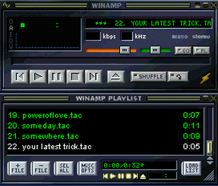Toggle the EQ equalizer window button

pos(183,50)
